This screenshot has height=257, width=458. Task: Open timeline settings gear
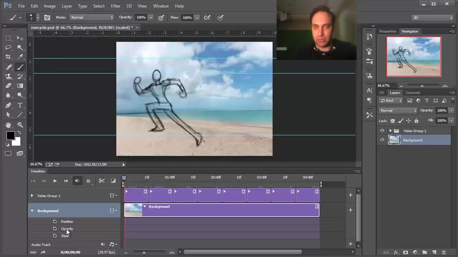pos(88,181)
